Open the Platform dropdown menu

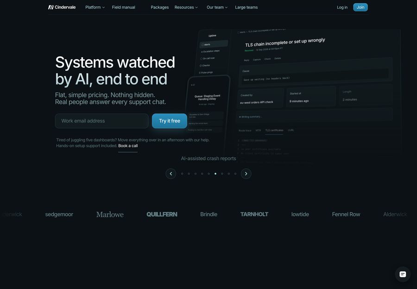[x=95, y=7]
